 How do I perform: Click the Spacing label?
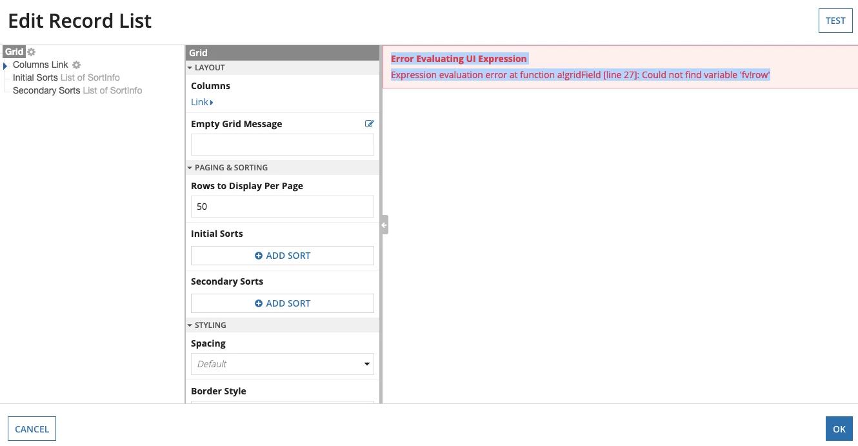(208, 343)
